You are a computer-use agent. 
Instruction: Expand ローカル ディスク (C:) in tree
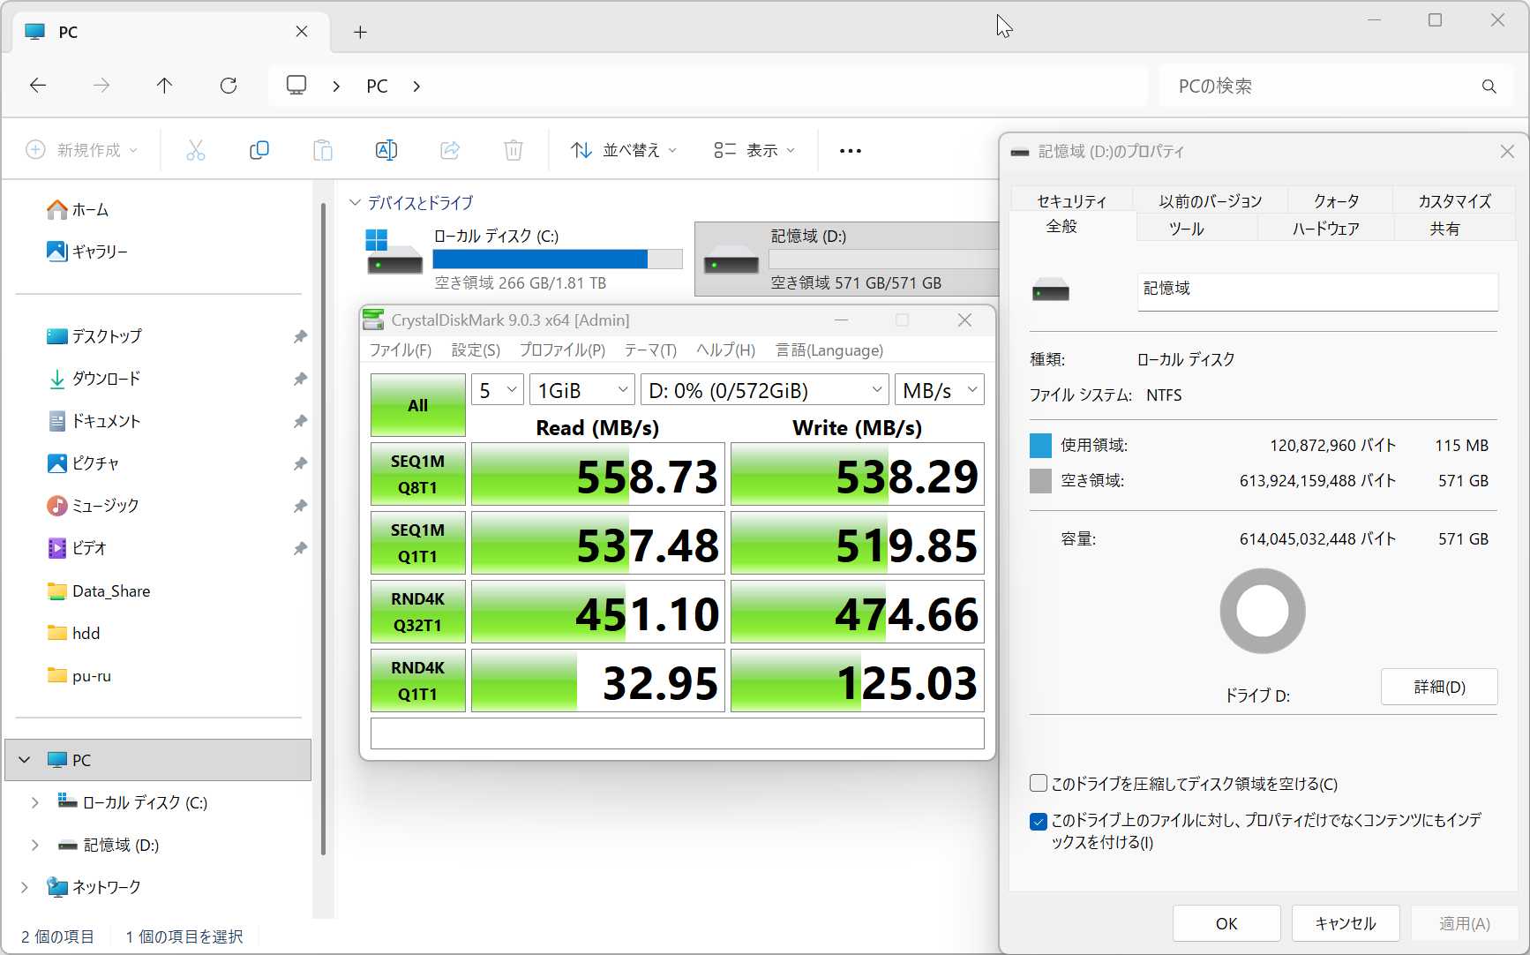click(x=35, y=802)
